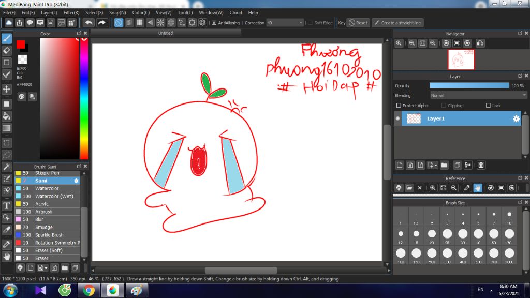Viewport: 530px width, 298px height.
Task: Open color palette icon in Color panel
Action: pos(22,97)
